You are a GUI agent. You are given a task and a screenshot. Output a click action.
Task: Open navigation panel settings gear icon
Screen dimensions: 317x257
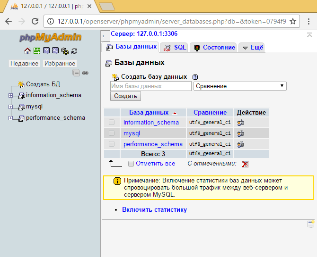[65, 51]
